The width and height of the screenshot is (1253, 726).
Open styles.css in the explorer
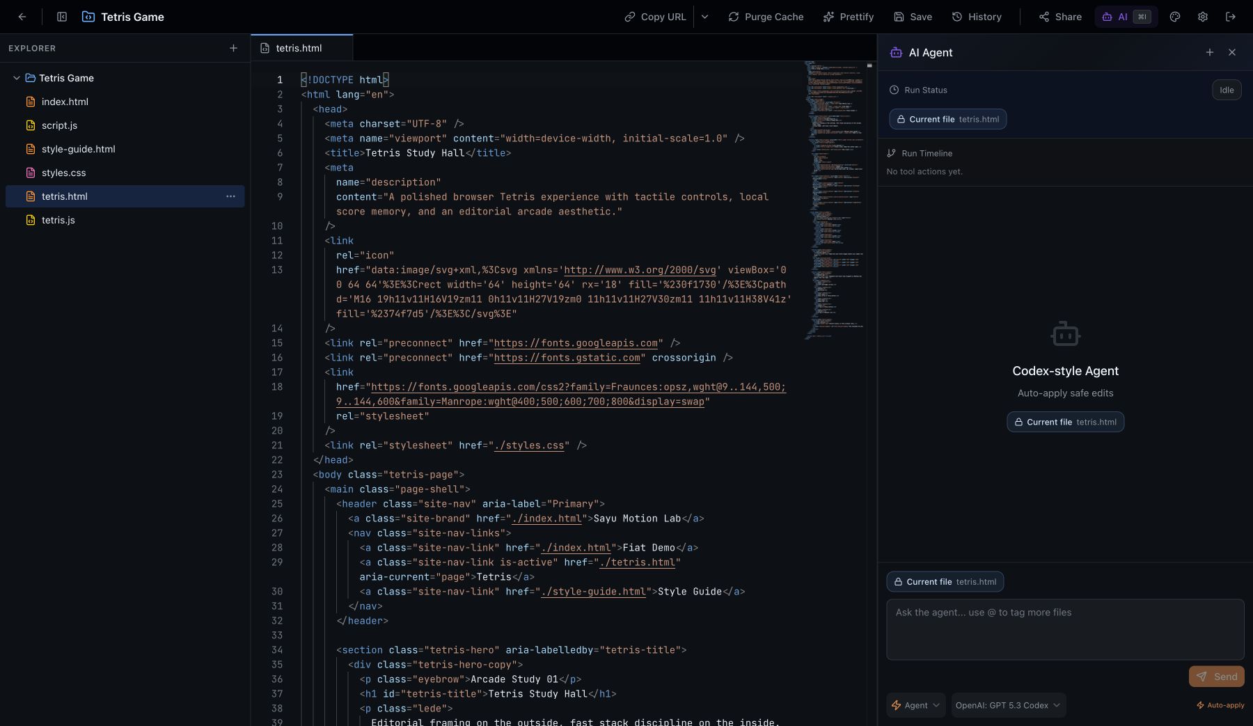pos(125,173)
